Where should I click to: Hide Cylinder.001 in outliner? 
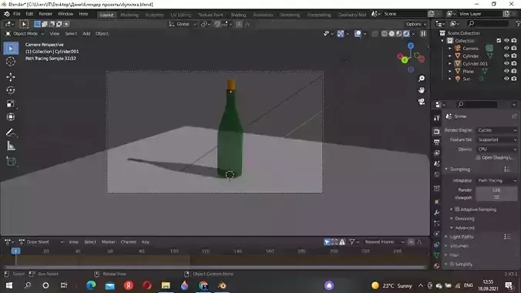point(506,63)
